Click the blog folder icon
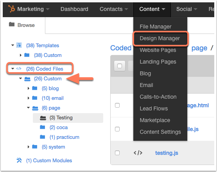The height and width of the screenshot is (172, 217). (x=34, y=88)
